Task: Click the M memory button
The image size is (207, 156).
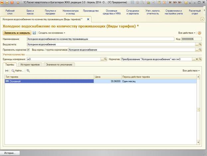Action: 170,3
